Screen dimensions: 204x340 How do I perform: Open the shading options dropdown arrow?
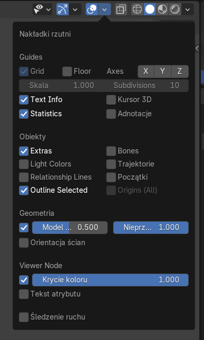tap(188, 9)
